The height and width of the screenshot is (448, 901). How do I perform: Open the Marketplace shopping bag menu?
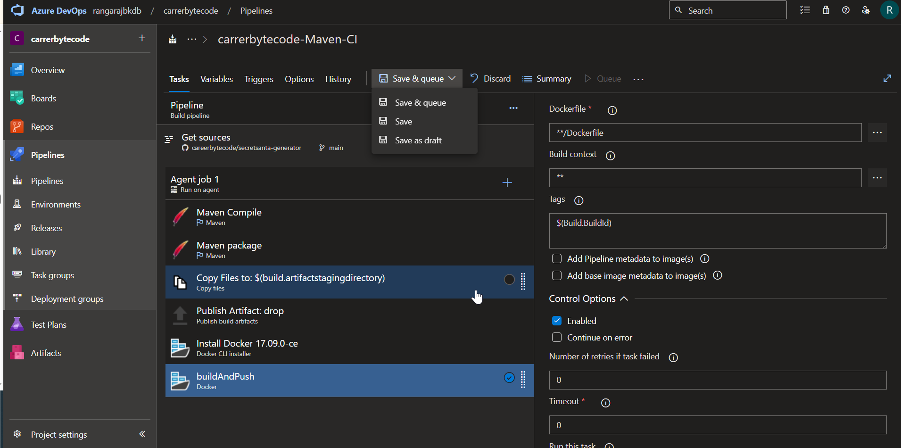826,10
